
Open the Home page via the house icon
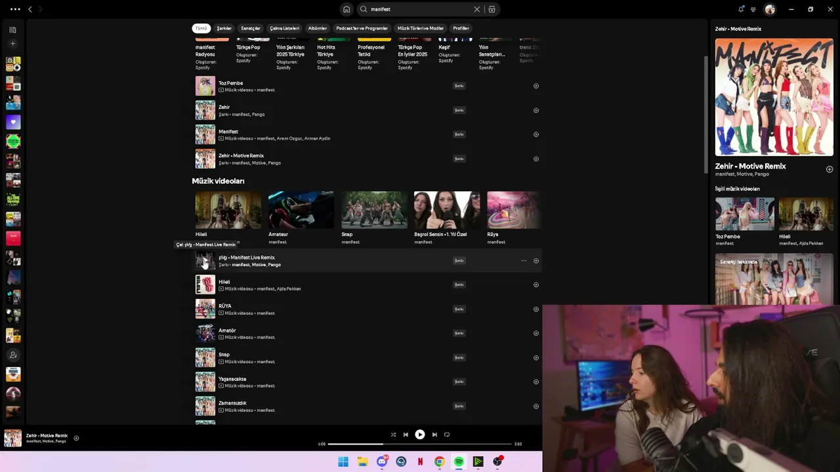(346, 9)
